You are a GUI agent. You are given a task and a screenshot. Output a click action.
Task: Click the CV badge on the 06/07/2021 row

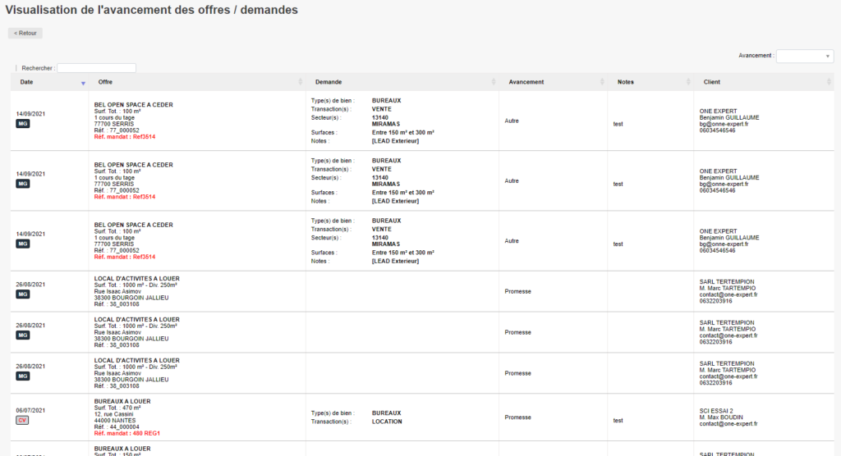[x=23, y=420]
